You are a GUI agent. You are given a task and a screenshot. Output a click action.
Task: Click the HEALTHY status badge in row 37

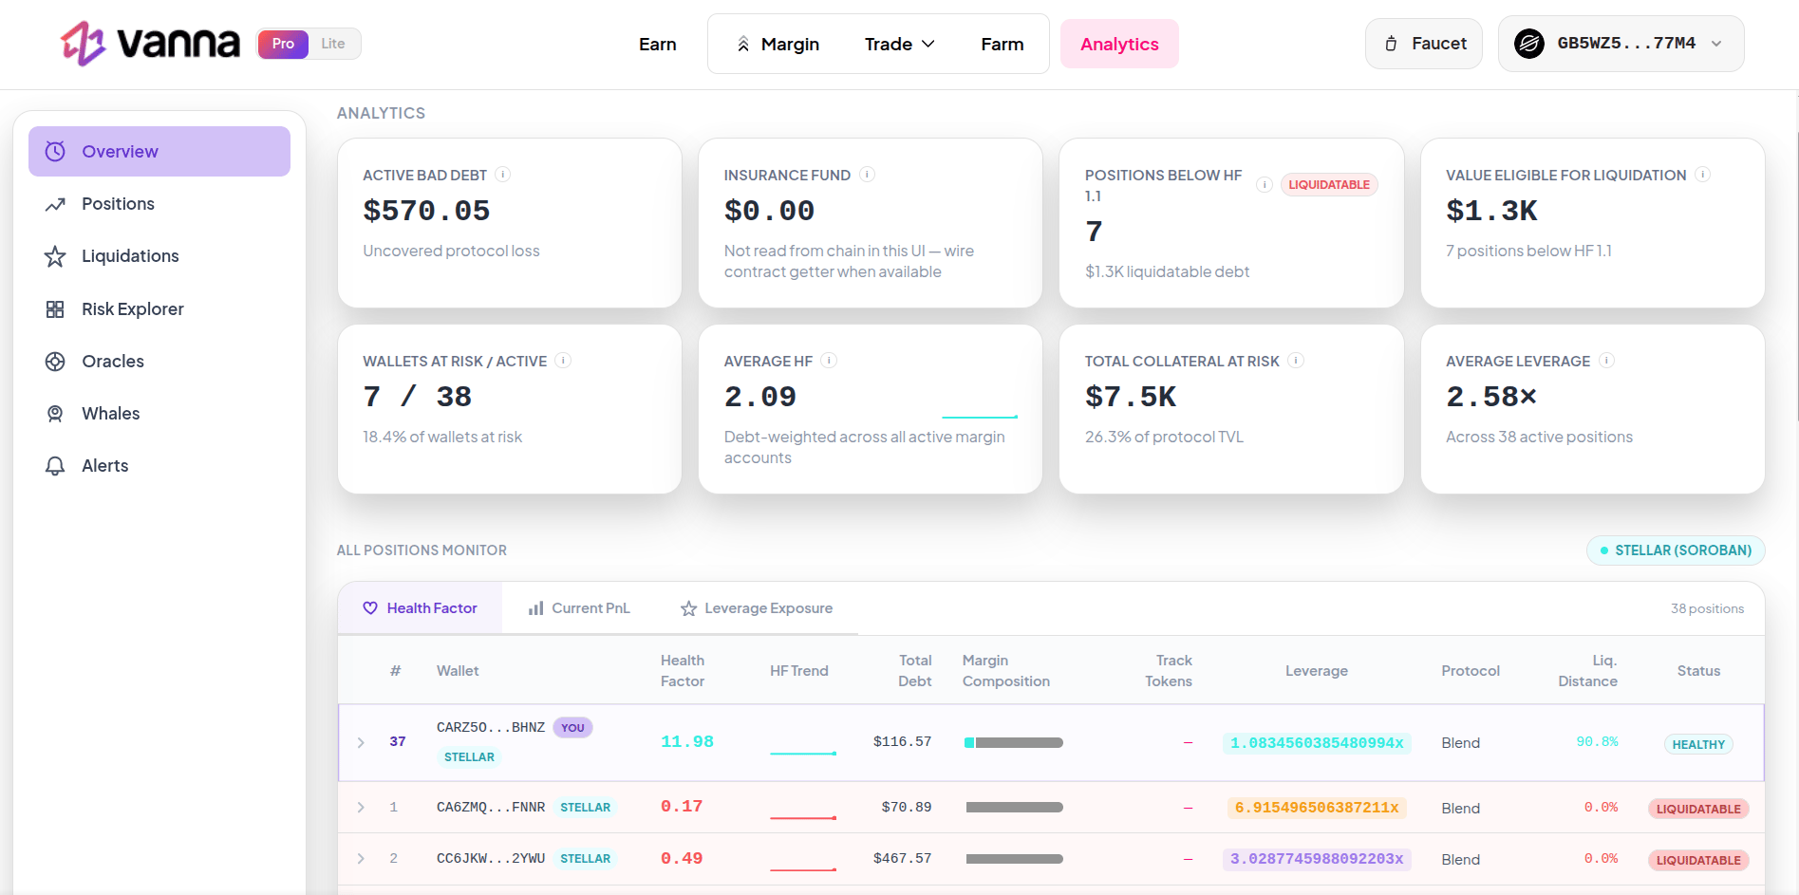1698,744
